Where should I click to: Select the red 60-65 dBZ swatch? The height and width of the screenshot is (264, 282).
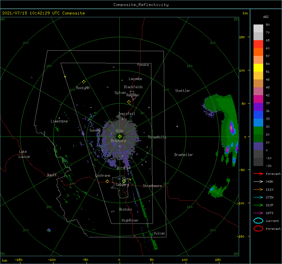coord(258,44)
